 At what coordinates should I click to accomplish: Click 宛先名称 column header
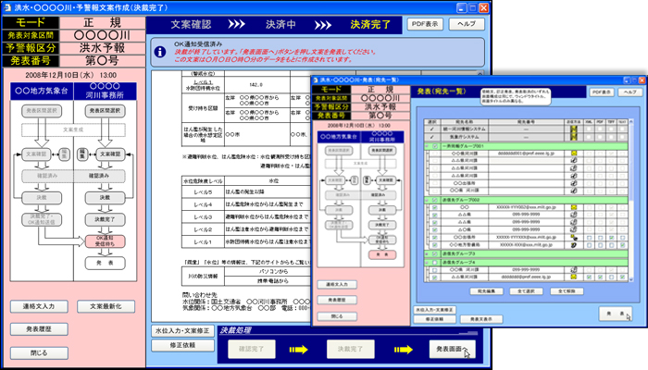465,122
